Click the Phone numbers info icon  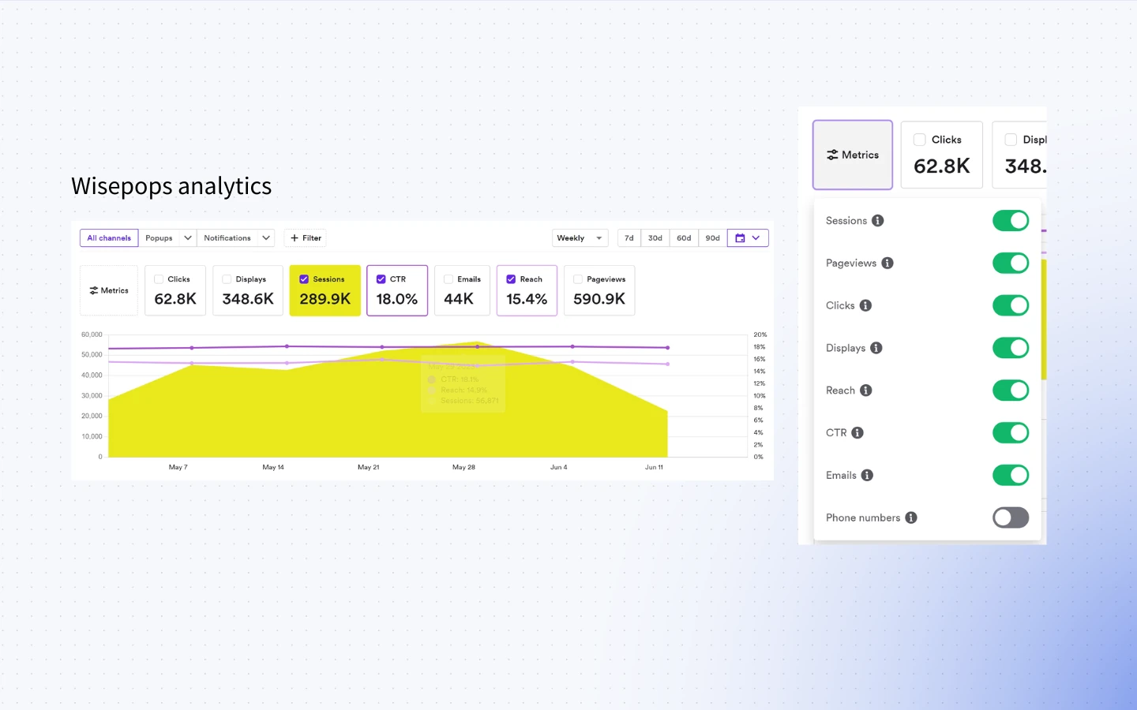(x=911, y=518)
